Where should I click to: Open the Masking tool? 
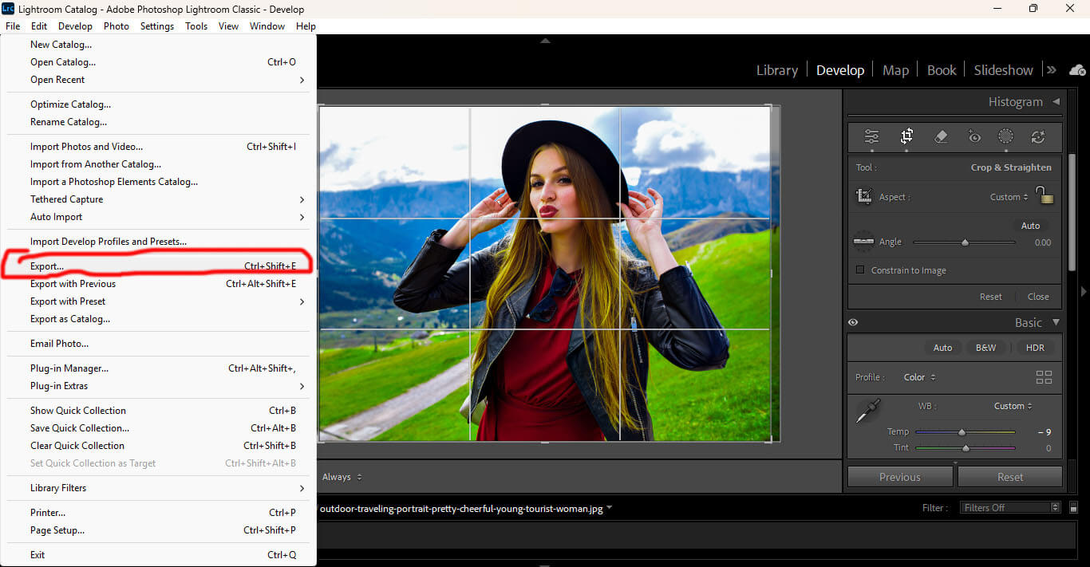pyautogui.click(x=1005, y=136)
